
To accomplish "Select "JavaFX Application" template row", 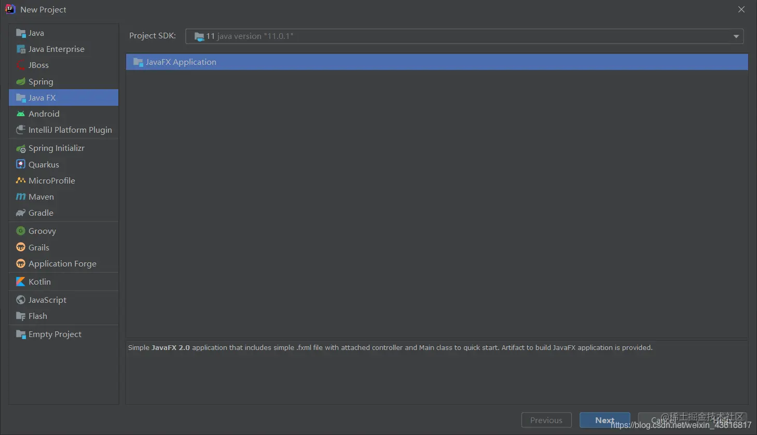I will tap(437, 62).
